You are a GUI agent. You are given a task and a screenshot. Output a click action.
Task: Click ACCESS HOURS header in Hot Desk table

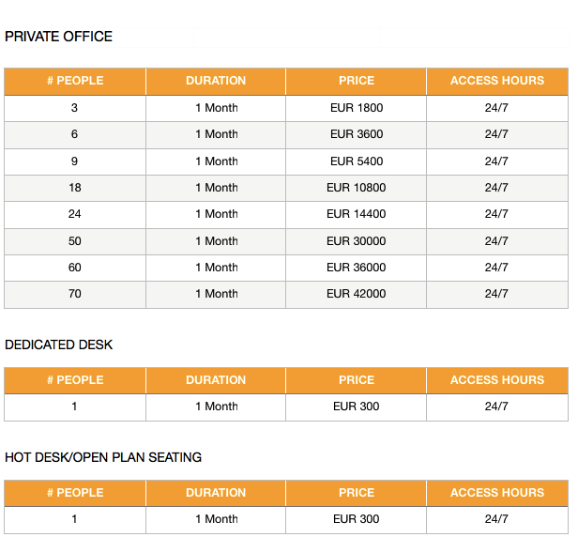(x=497, y=492)
